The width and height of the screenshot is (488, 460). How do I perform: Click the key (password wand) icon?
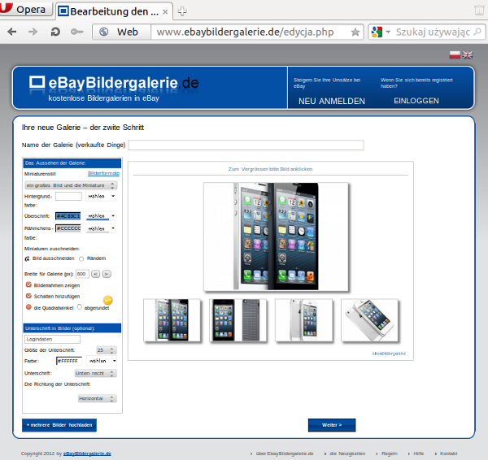(76, 32)
